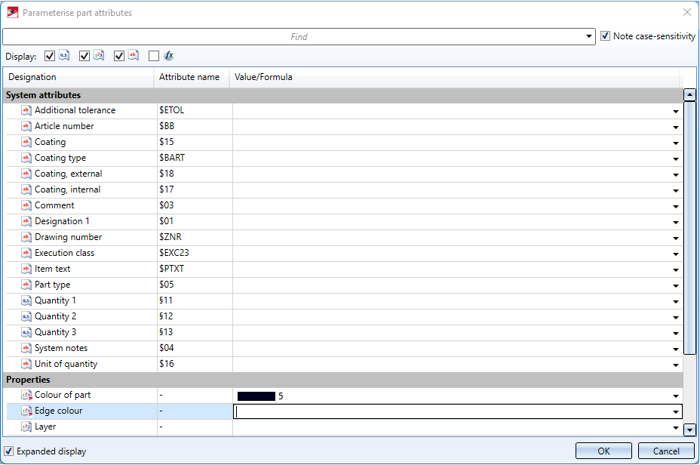Confirm with the OK button
The image size is (700, 465).
[x=603, y=451]
